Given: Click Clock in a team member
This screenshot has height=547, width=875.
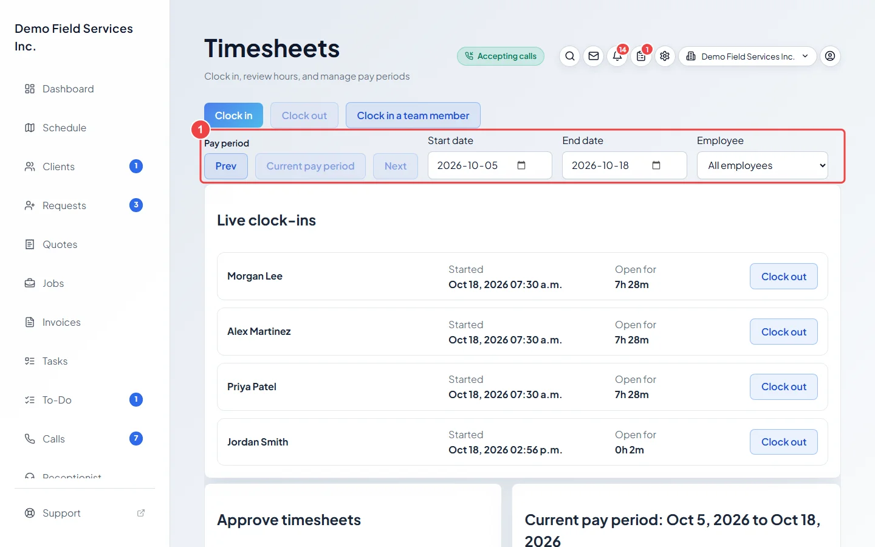Looking at the screenshot, I should pyautogui.click(x=413, y=115).
